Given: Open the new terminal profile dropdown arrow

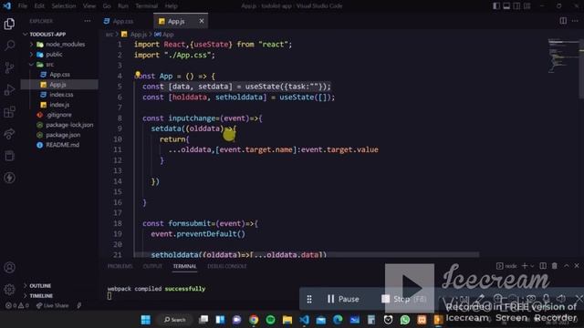Looking at the screenshot, I should [x=532, y=266].
